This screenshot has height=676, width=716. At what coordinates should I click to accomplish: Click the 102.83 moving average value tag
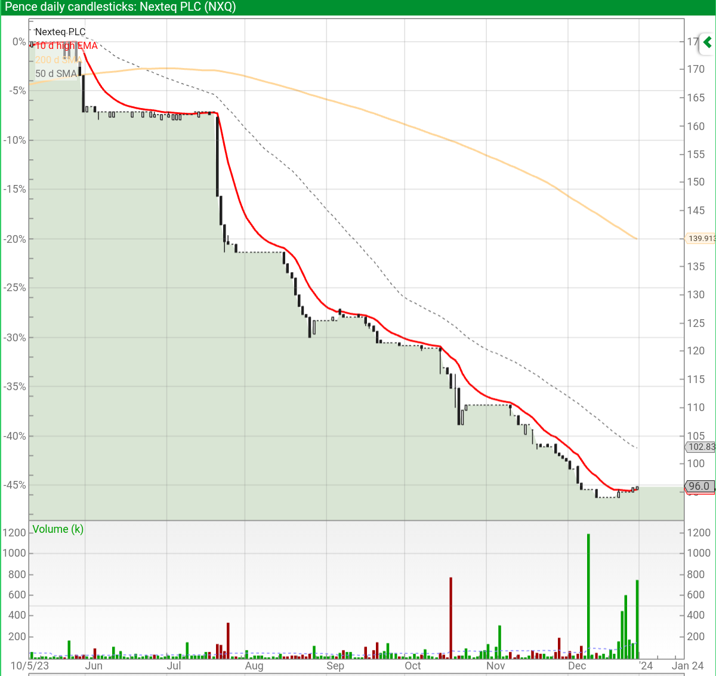(701, 447)
